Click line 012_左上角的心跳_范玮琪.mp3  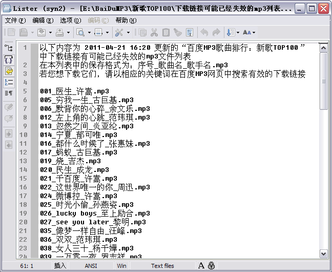[x=95, y=118]
